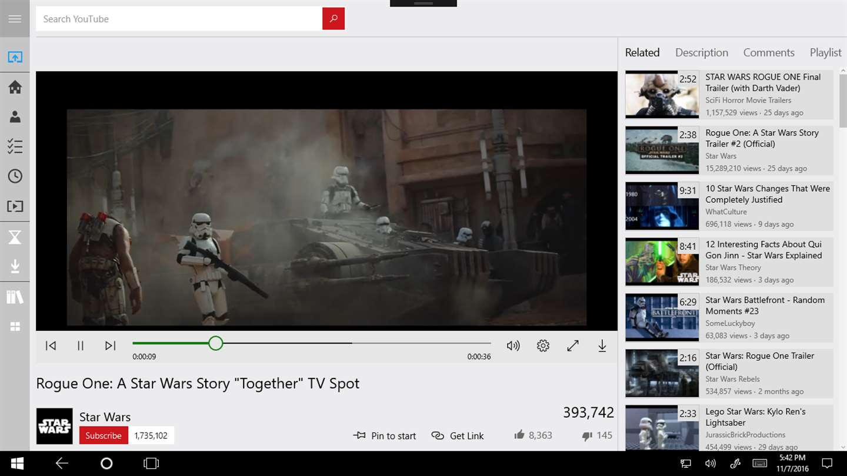Open Cortana circle on taskbar

[106, 464]
